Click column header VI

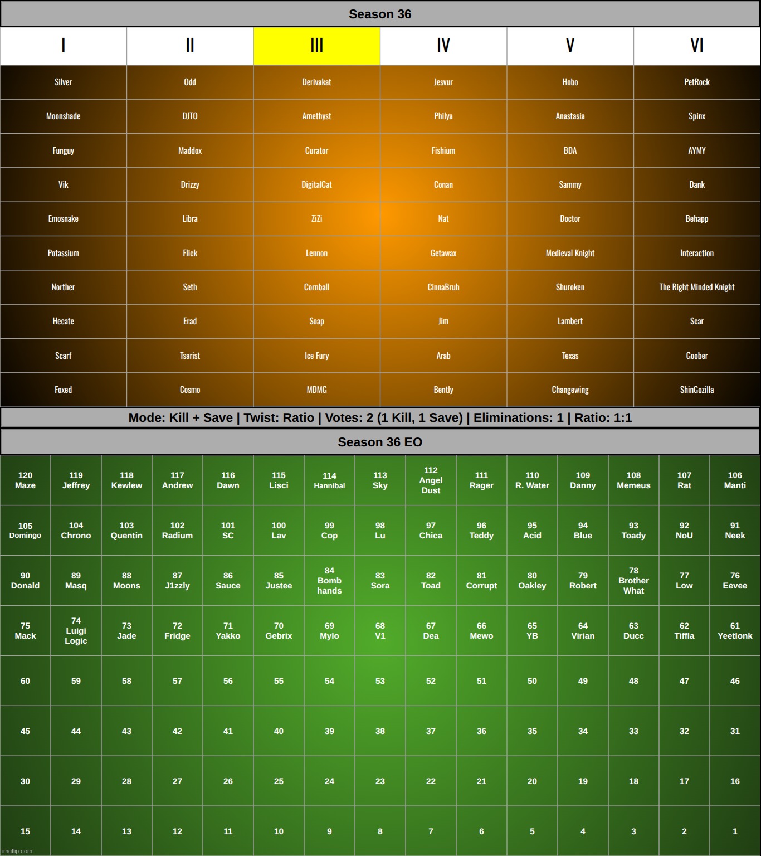coord(696,46)
